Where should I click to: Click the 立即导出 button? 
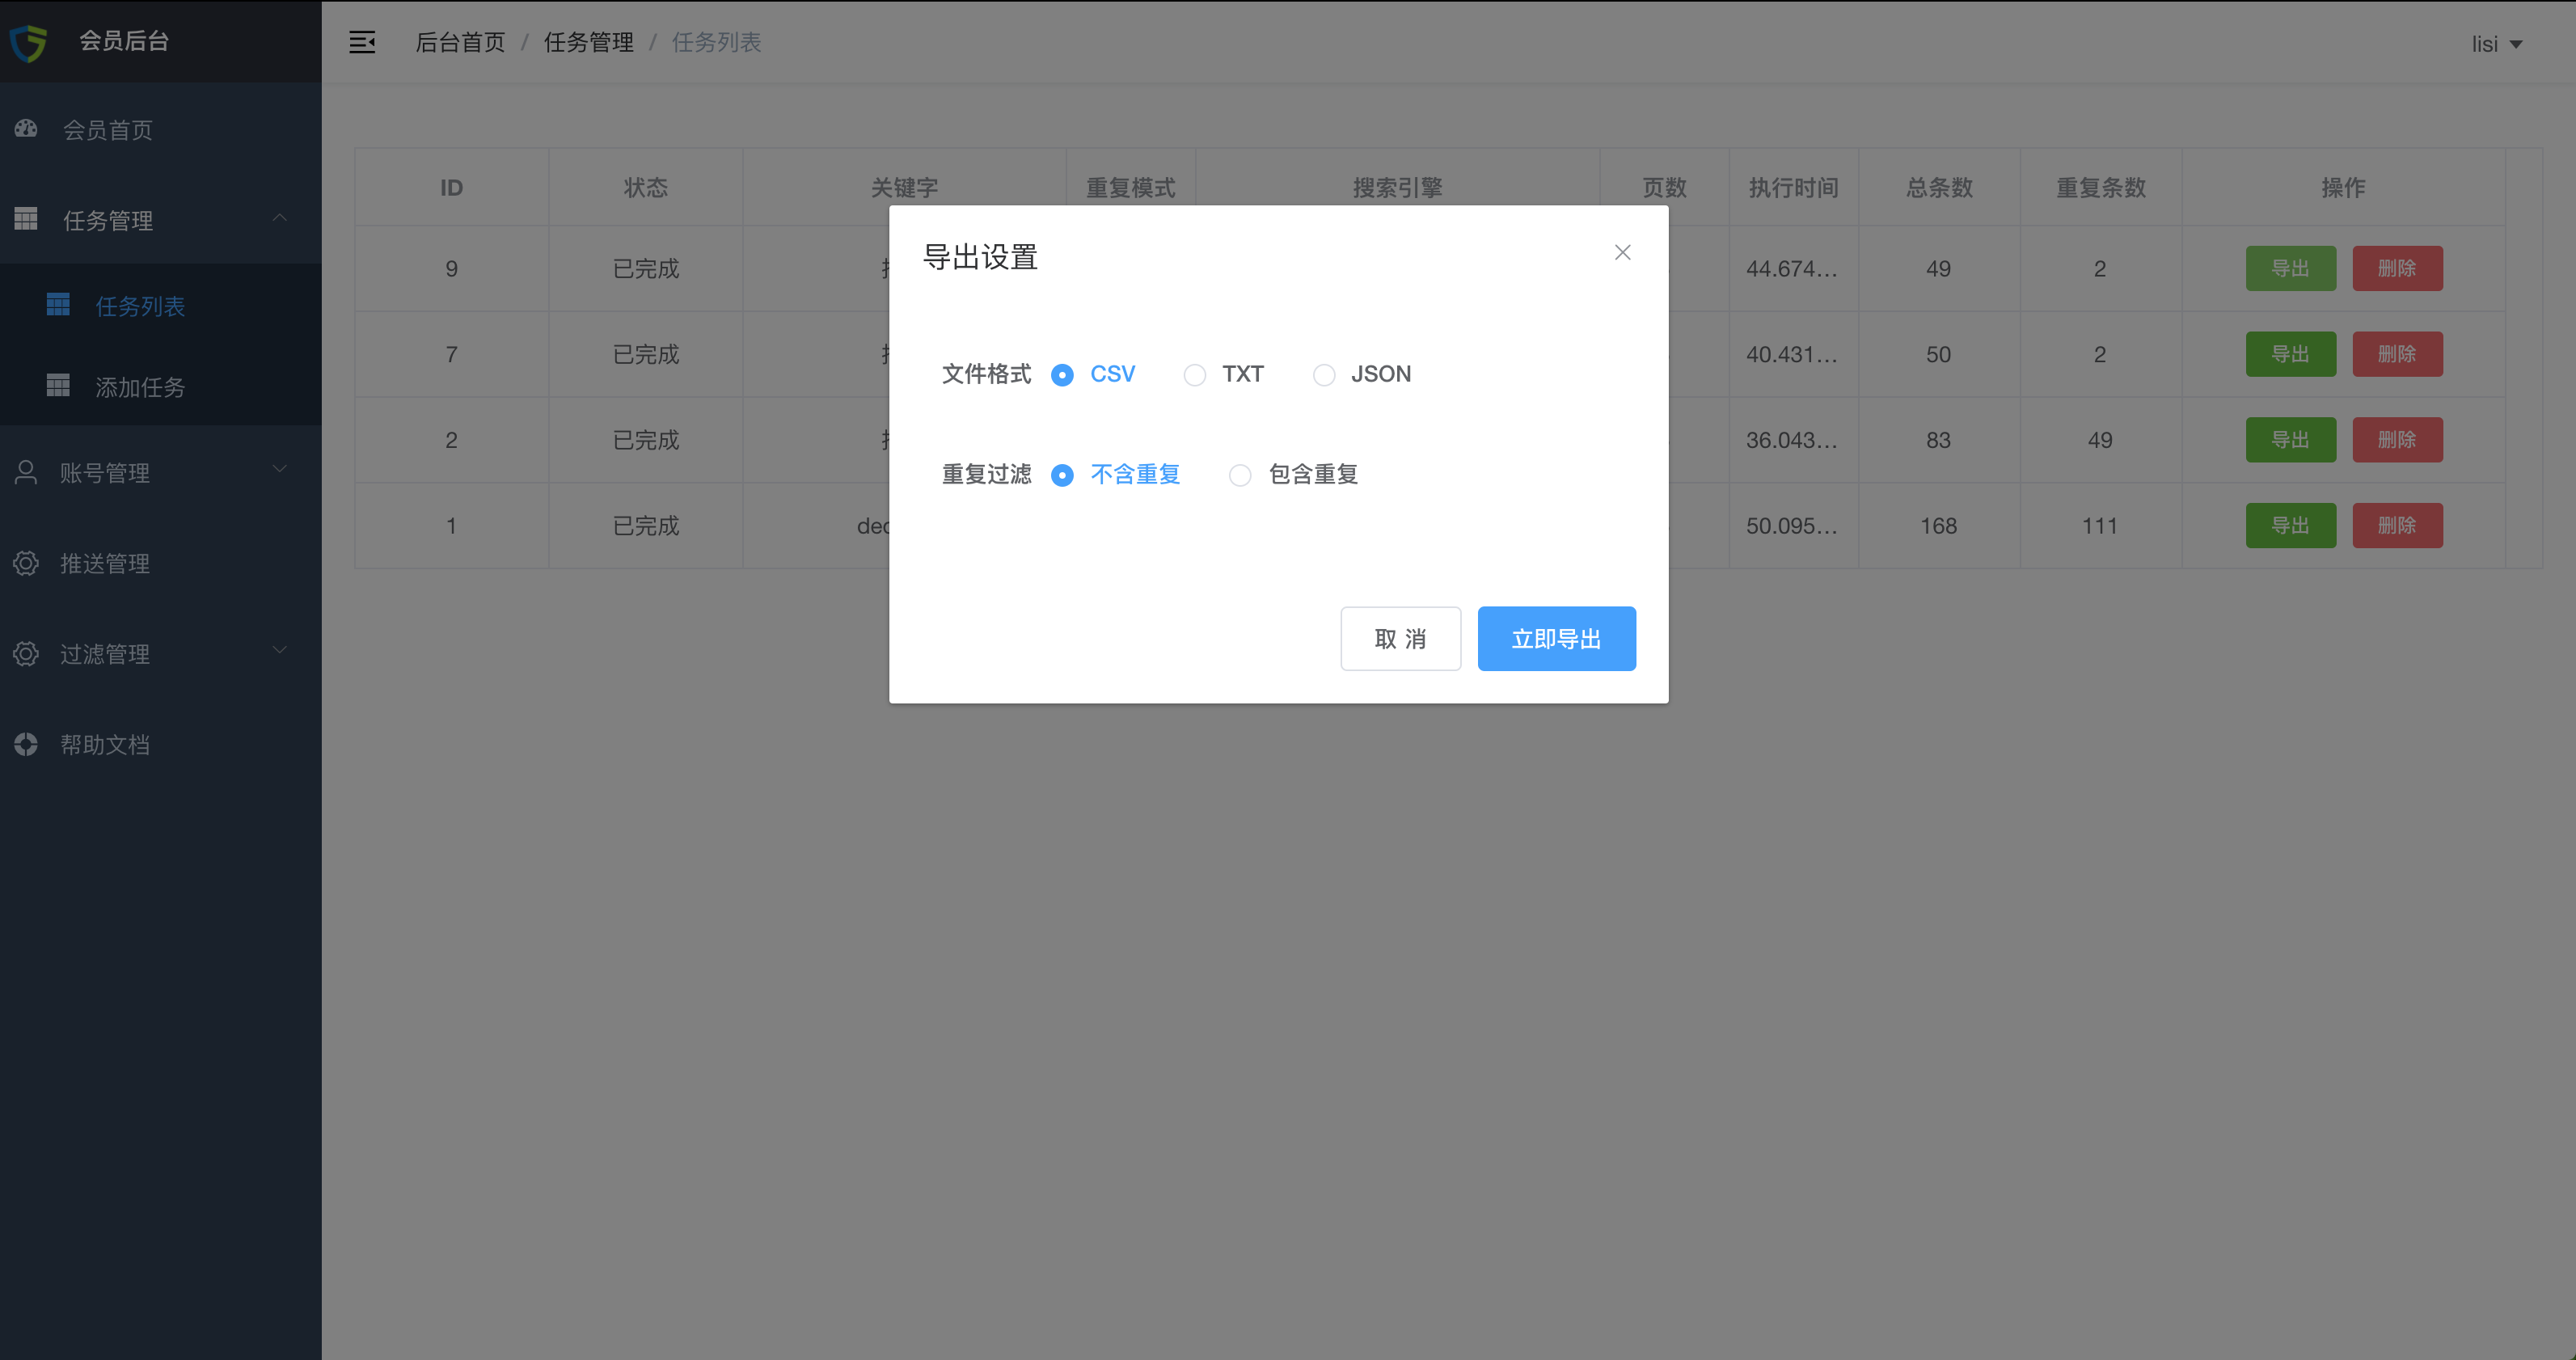1556,639
